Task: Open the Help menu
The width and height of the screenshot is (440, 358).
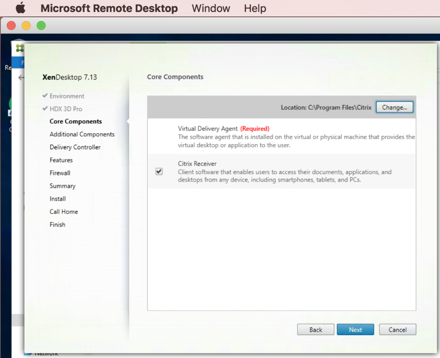Action: pos(255,8)
